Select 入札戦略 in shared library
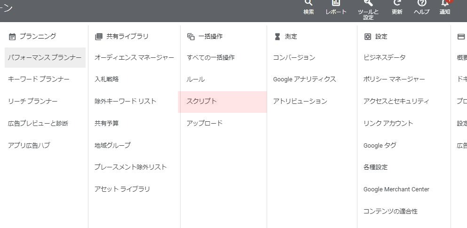Viewport: 467px width, 228px height. (x=107, y=79)
